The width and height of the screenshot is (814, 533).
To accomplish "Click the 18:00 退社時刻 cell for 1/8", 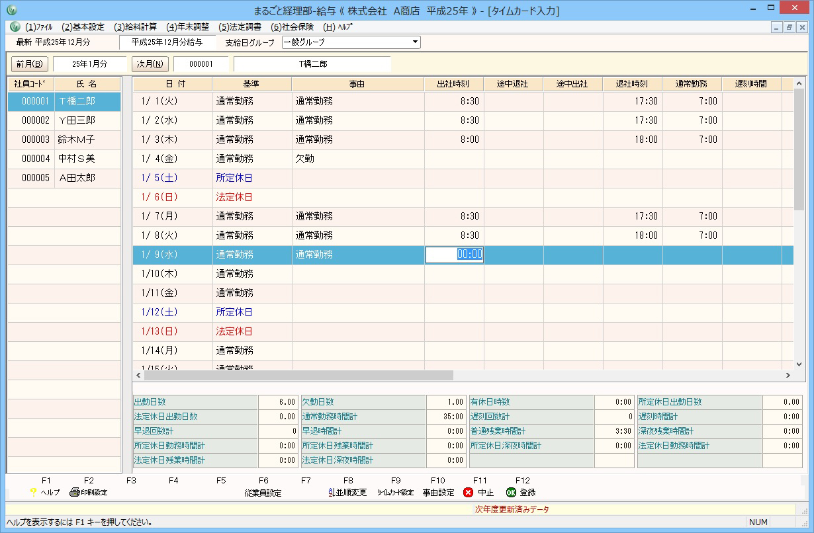I will tap(633, 235).
